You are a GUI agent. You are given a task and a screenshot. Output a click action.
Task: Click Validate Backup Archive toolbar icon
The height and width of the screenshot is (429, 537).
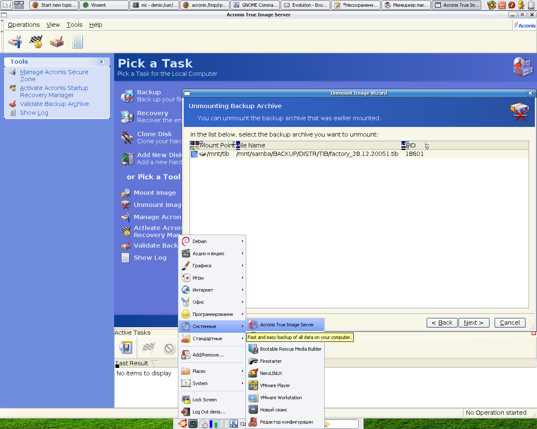coord(57,42)
